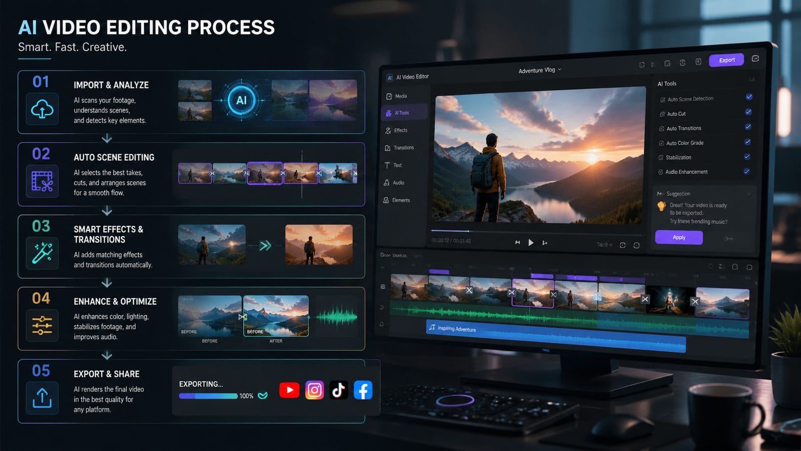Click the lightbulb icon in the Suggestion box
The height and width of the screenshot is (451, 801).
661,205
